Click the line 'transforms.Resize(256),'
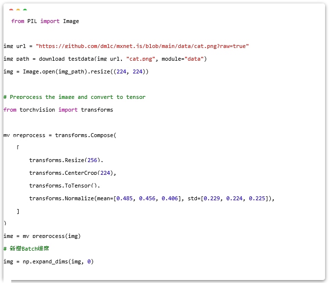The width and height of the screenshot is (330, 283). [66, 160]
